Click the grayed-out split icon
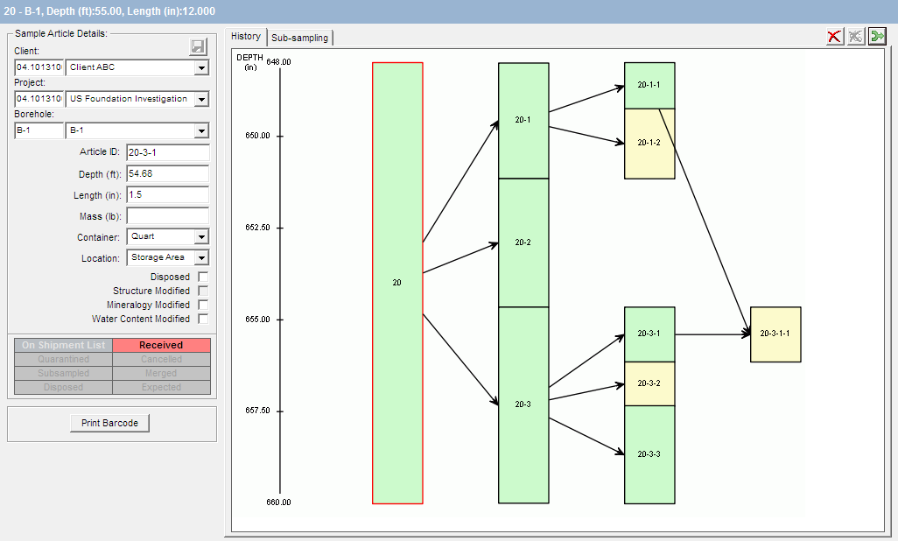Screen dimensions: 898x541 856,36
